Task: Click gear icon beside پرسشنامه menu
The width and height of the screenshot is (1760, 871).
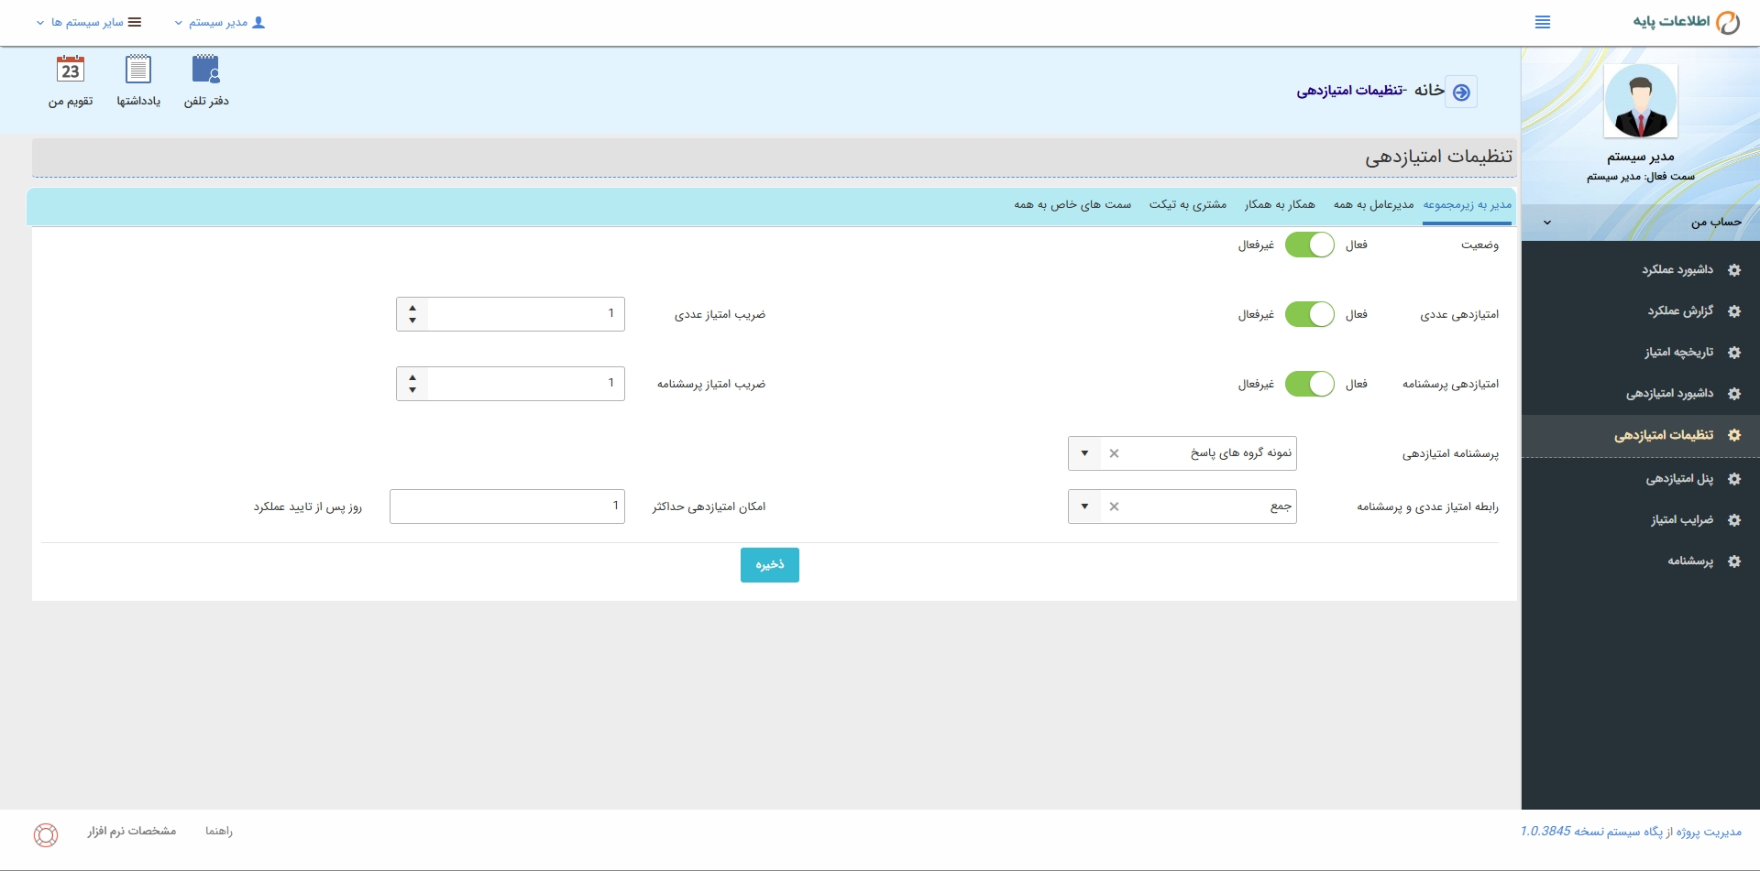Action: [x=1734, y=561]
